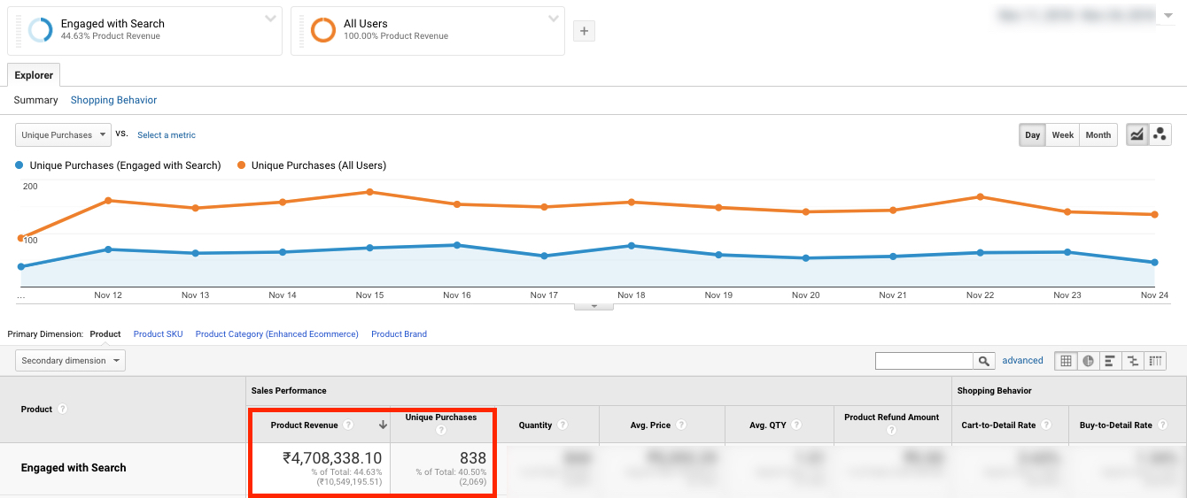This screenshot has width=1187, height=498.
Task: Select the comparison view icon
Action: click(x=1132, y=361)
